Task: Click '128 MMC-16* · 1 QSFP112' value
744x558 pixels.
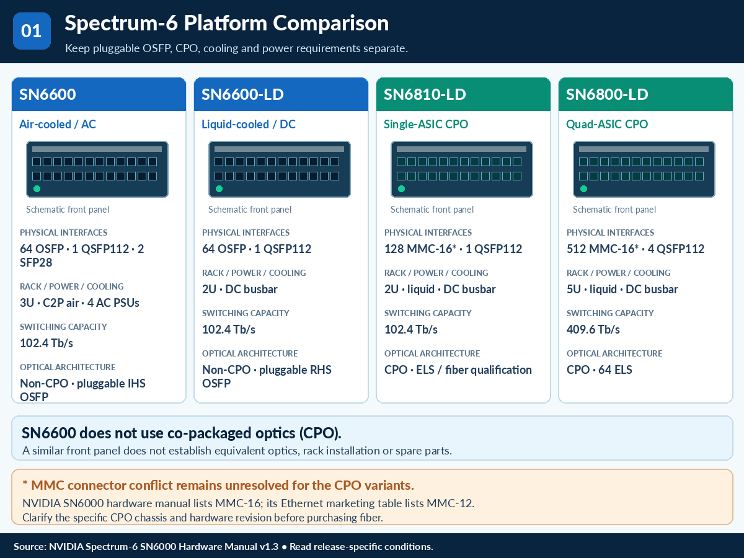Action: (x=453, y=249)
